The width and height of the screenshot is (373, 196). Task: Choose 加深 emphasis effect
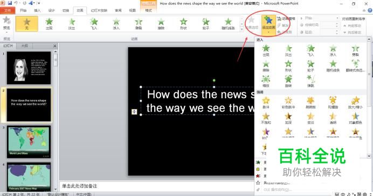point(288,118)
